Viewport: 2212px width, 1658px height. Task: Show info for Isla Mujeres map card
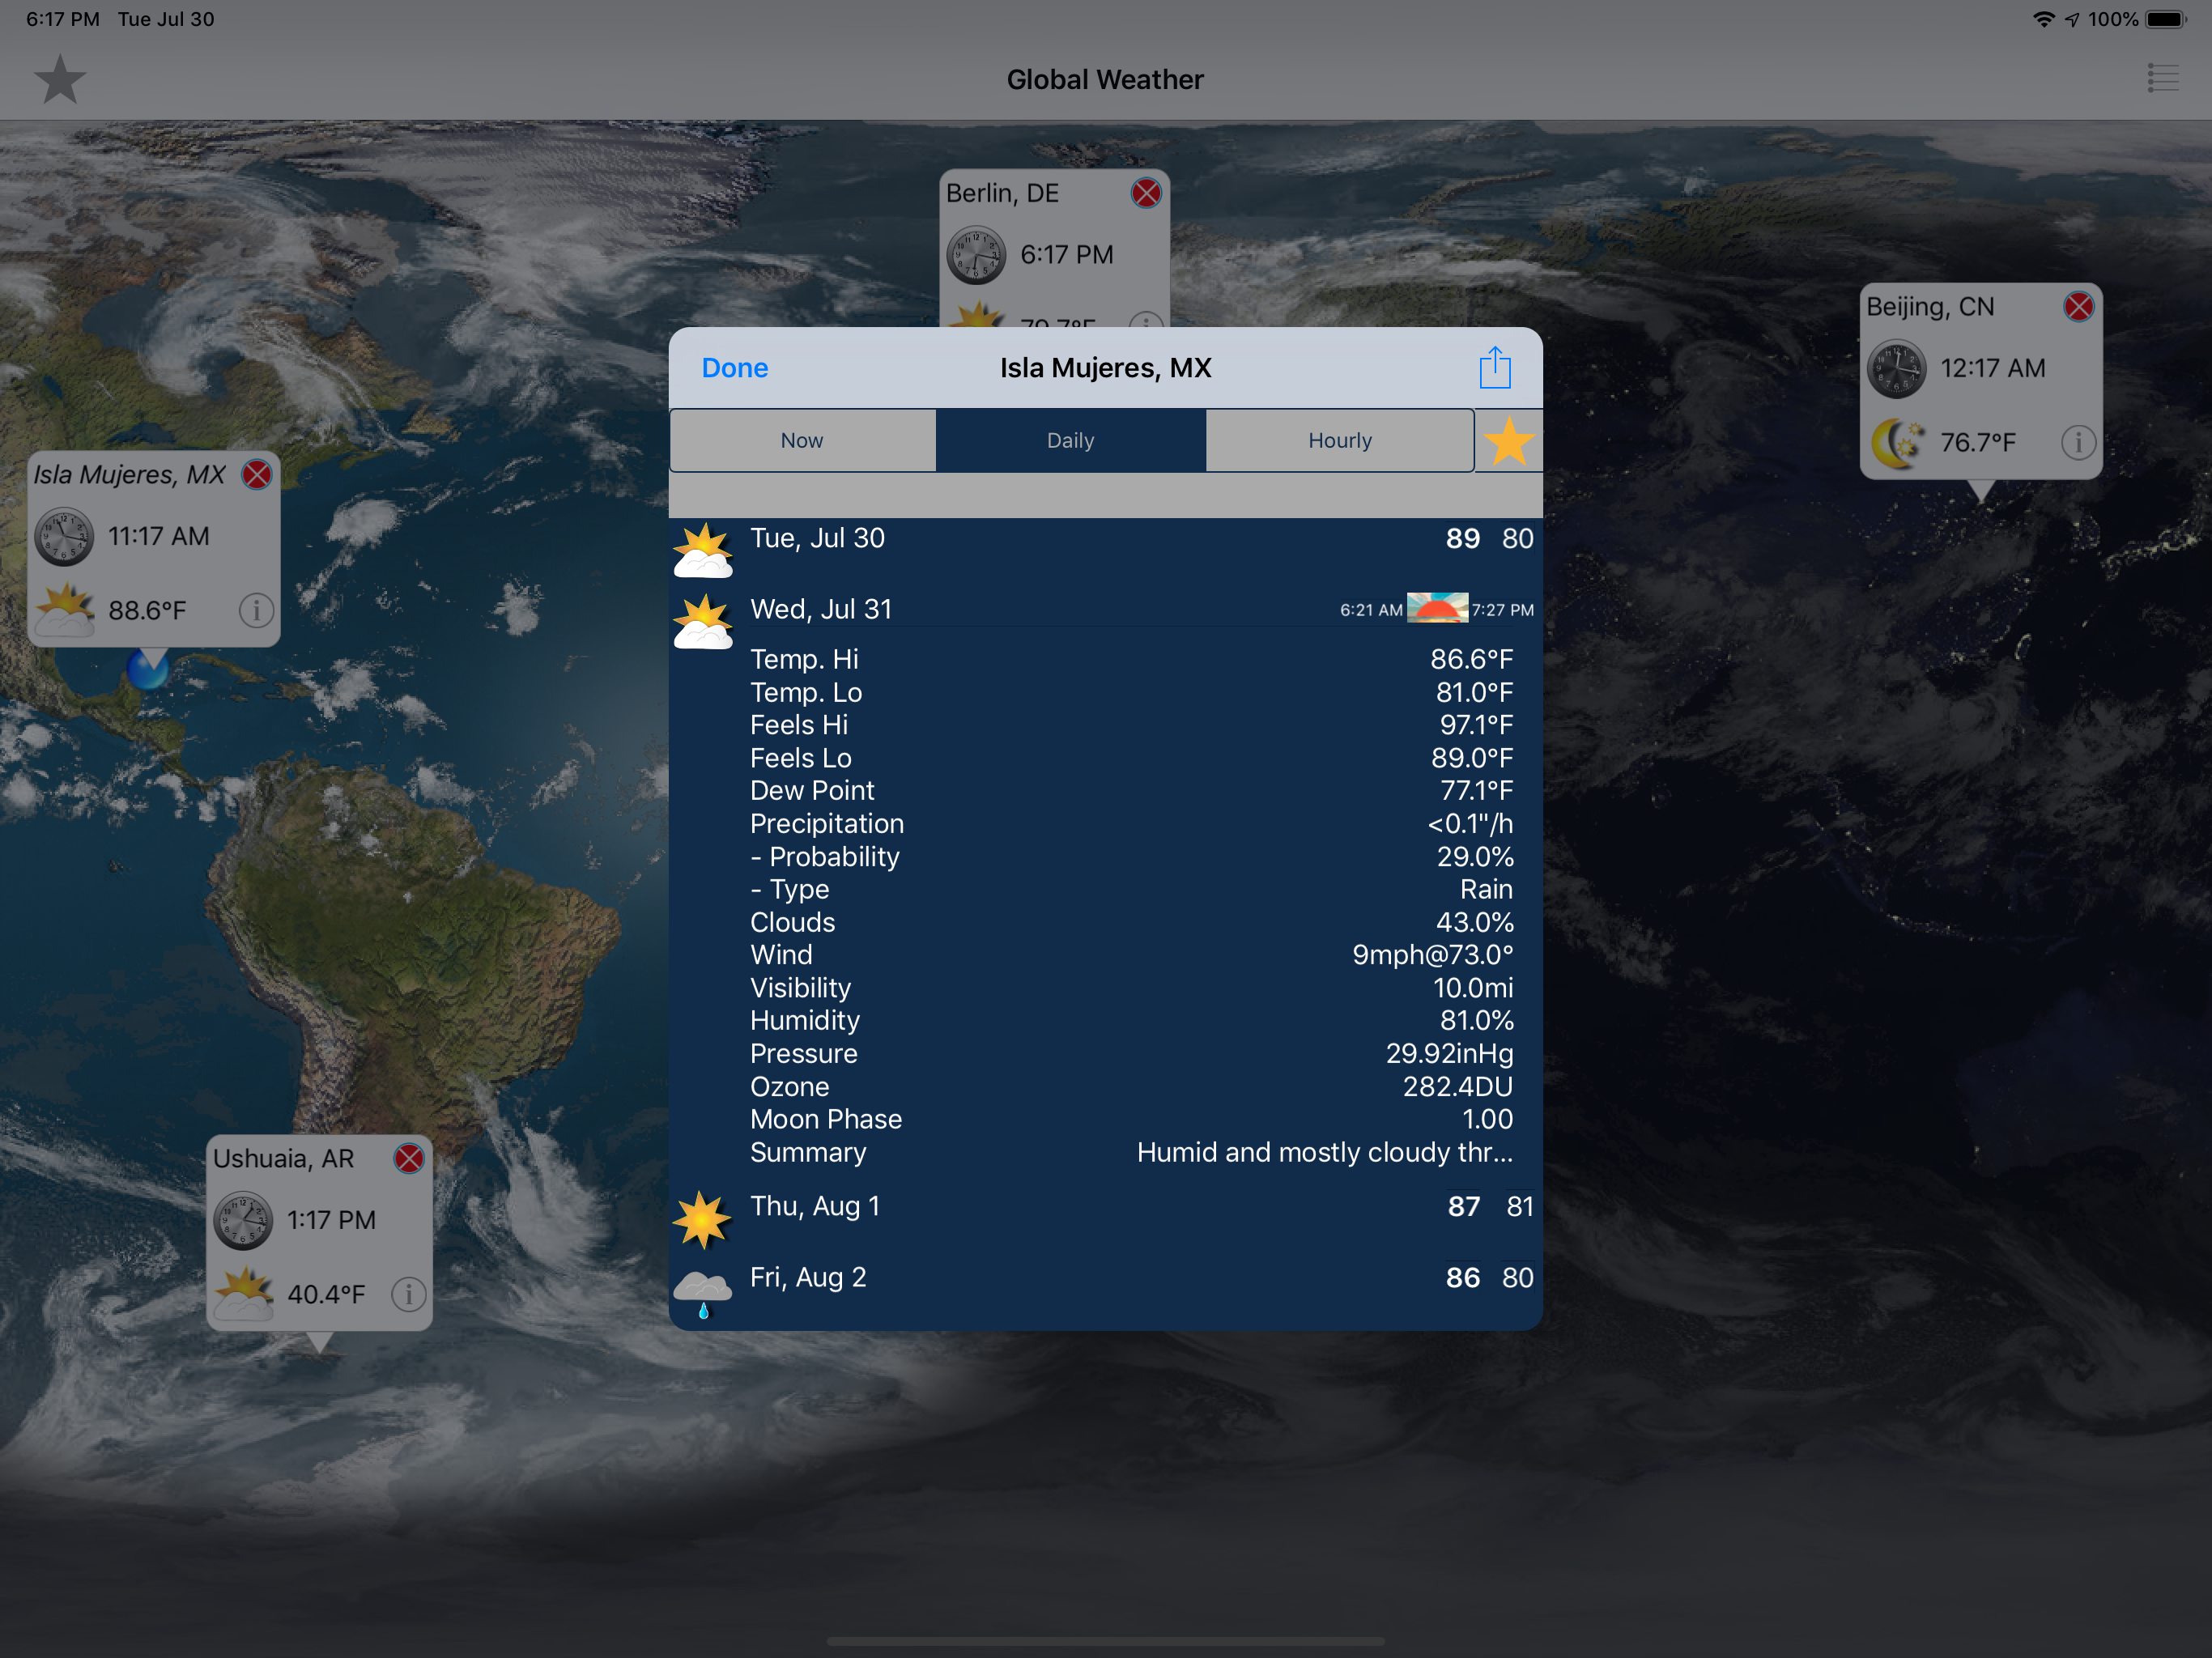256,610
